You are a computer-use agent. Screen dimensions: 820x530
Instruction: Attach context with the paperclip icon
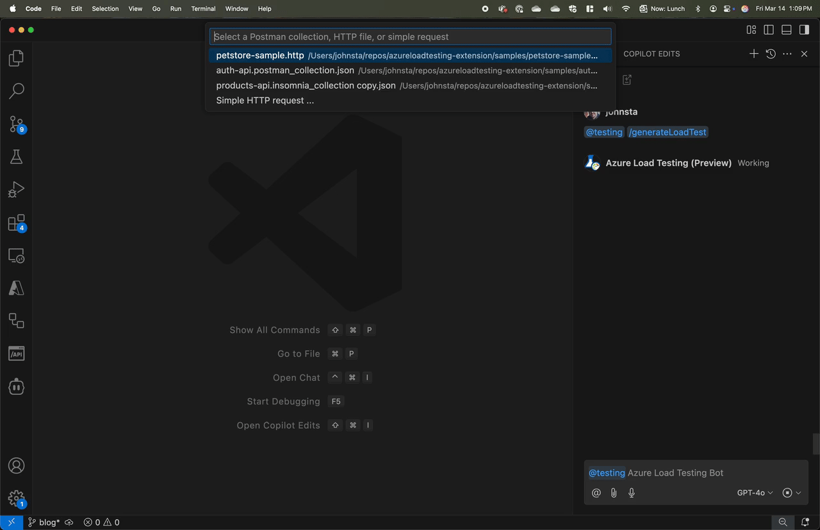[614, 493]
